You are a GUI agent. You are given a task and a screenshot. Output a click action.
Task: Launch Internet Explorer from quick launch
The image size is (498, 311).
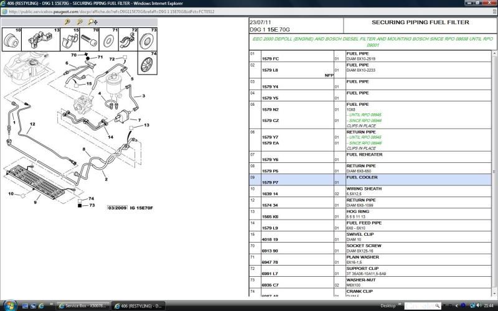[x=41, y=306]
